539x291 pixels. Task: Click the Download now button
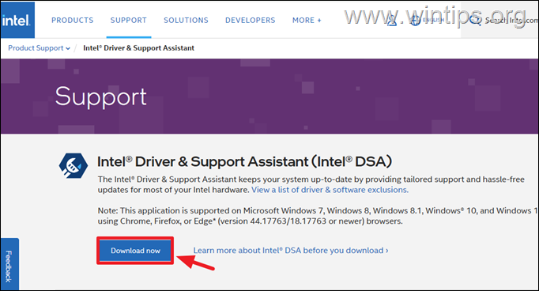pyautogui.click(x=135, y=251)
